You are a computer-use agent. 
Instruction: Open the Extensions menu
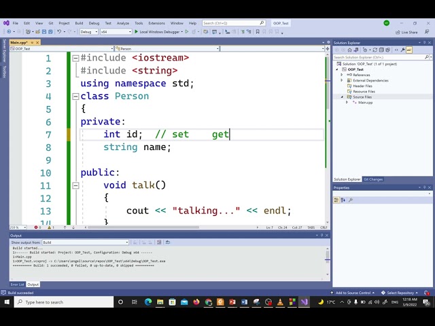click(x=156, y=23)
